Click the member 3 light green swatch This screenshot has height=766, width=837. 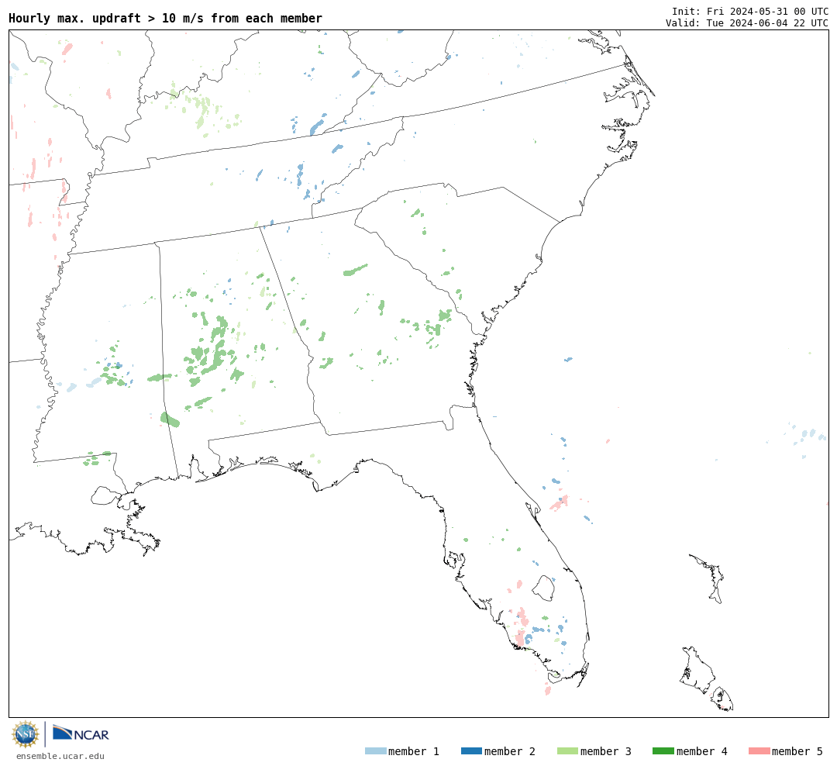567,751
